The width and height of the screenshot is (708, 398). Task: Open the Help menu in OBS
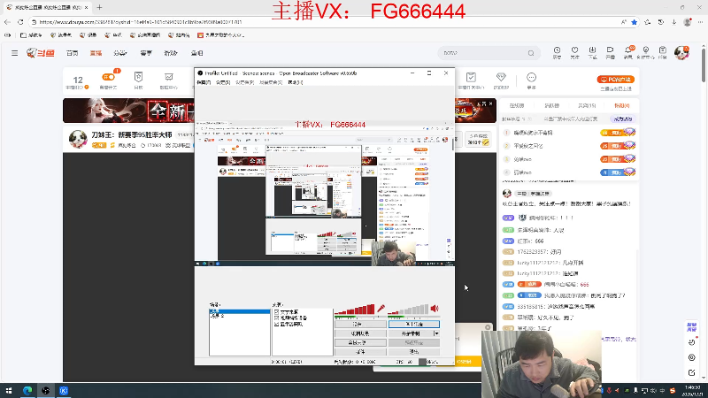(x=296, y=82)
